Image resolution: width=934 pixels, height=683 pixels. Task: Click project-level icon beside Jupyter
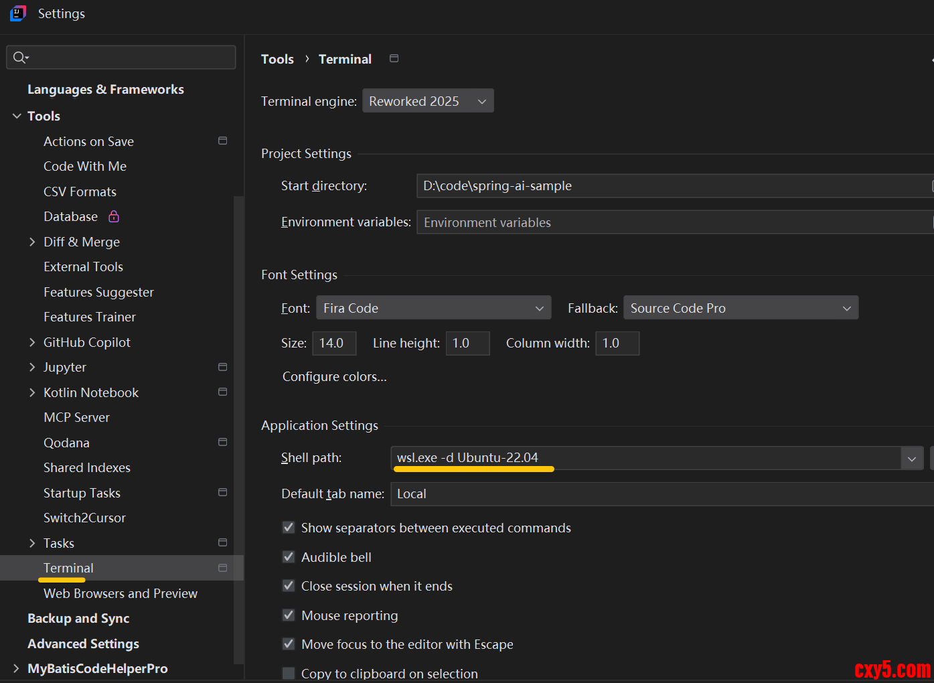(222, 367)
